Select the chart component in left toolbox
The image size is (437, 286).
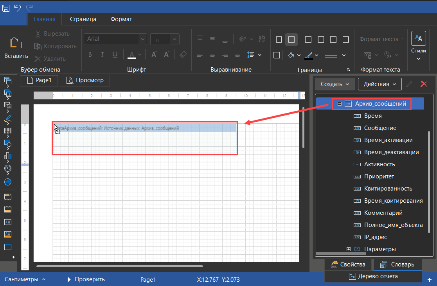[8, 156]
